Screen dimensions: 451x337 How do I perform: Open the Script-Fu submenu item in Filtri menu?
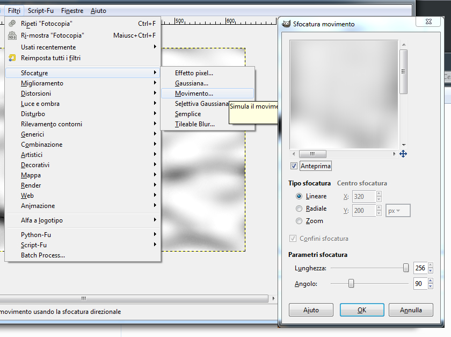[x=83, y=245]
